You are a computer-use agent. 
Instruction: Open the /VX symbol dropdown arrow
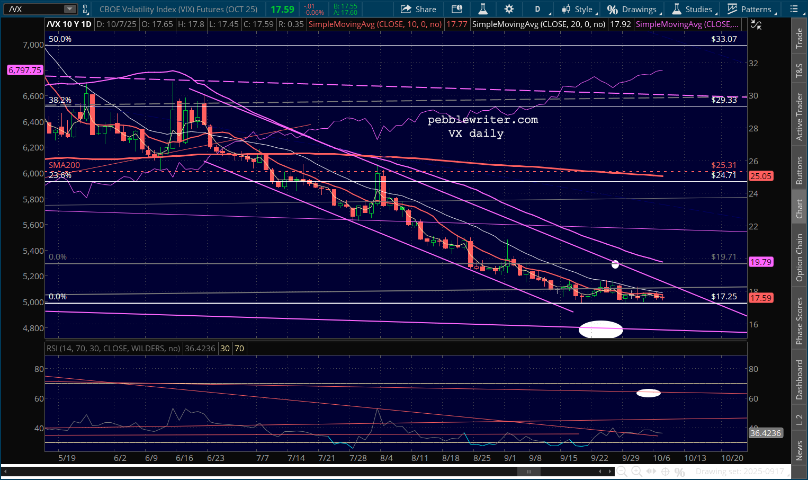point(70,9)
